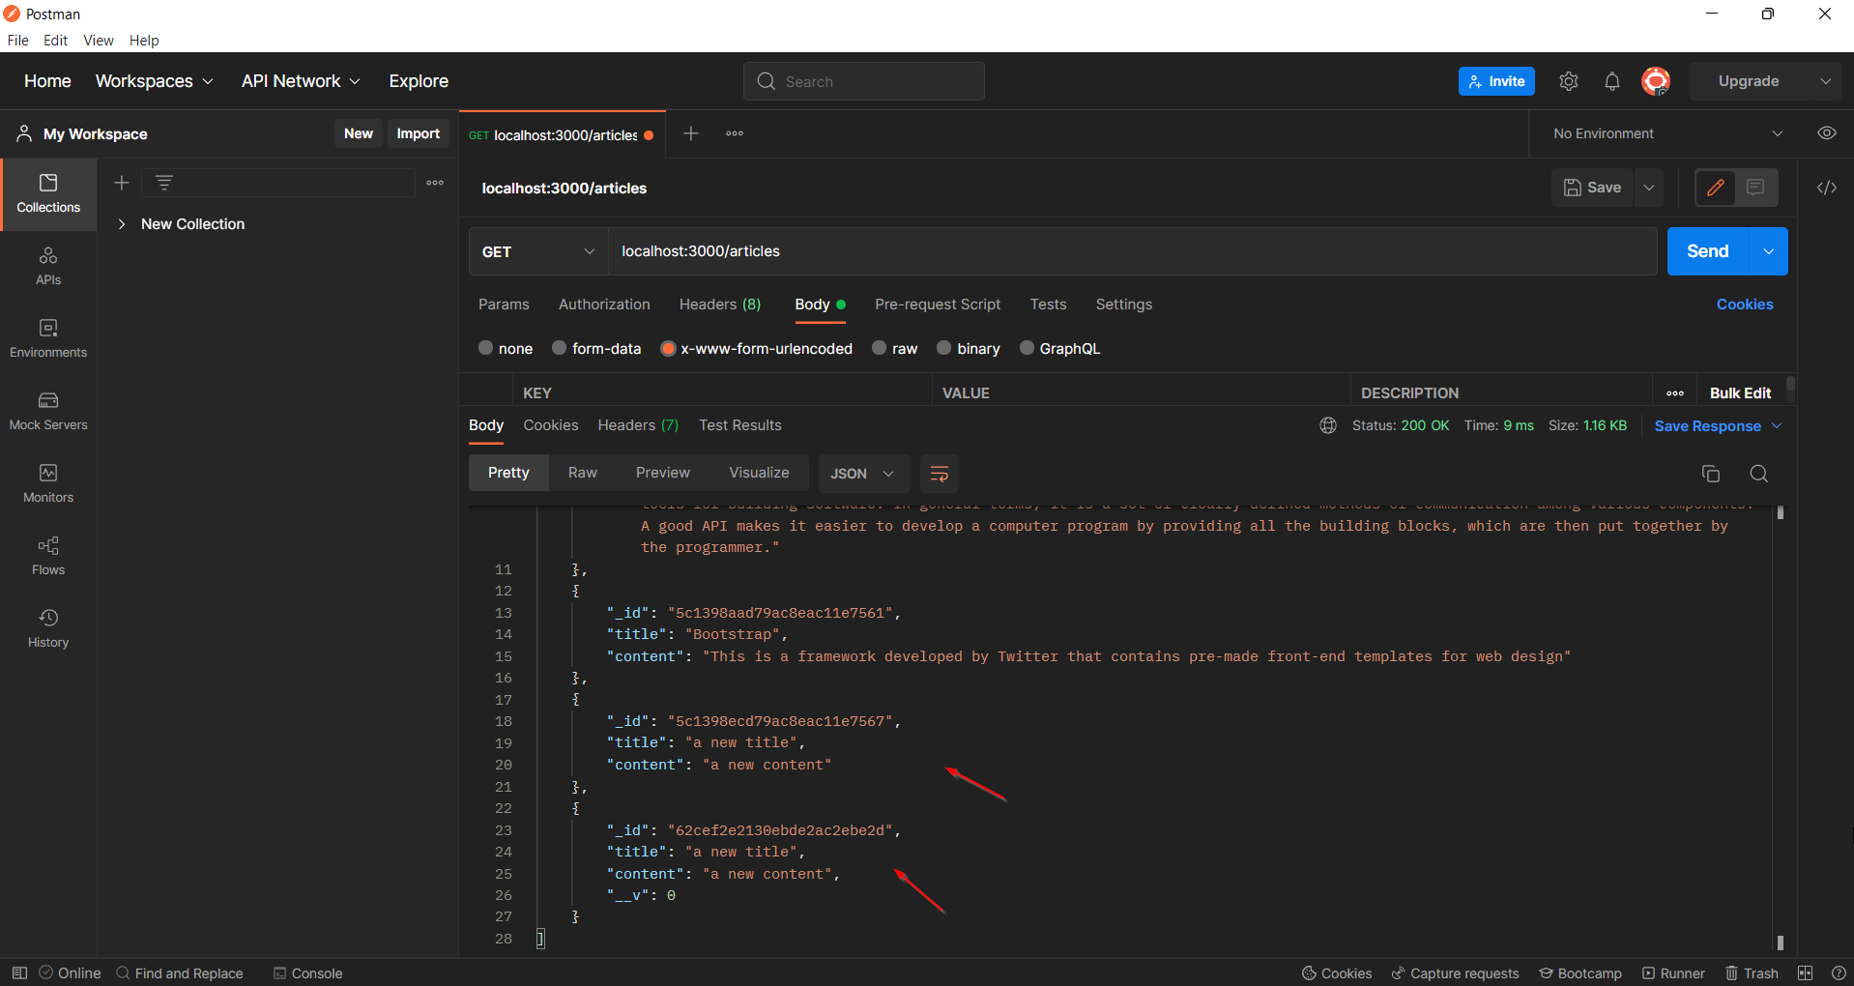Click the search input field
1854x986 pixels.
(x=863, y=81)
